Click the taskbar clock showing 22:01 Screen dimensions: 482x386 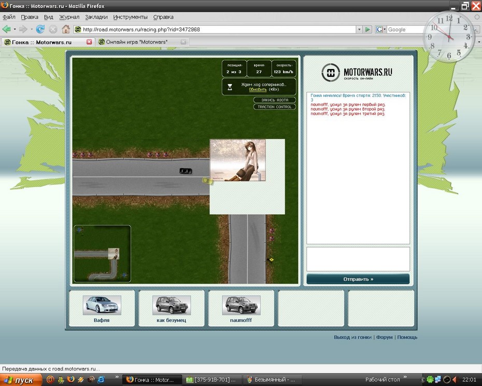click(x=469, y=380)
